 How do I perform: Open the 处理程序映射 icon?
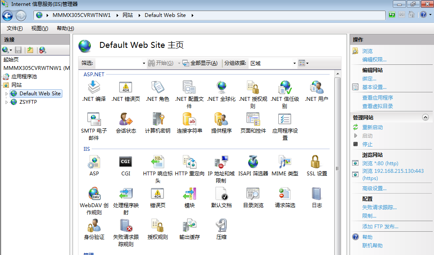pyautogui.click(x=126, y=194)
